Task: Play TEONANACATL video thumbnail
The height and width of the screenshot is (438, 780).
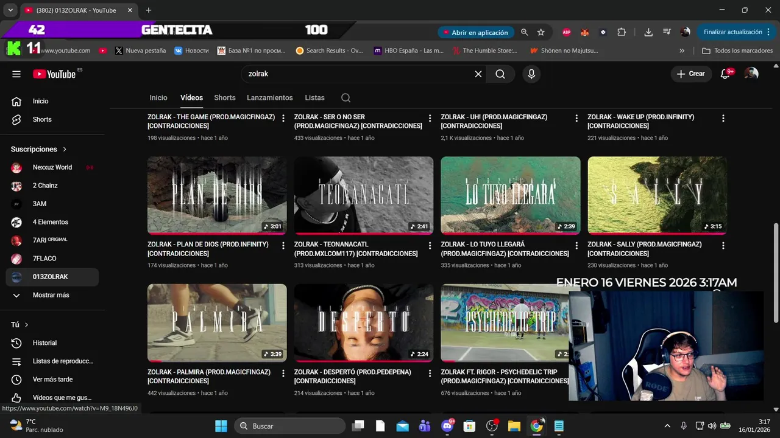Action: point(364,195)
